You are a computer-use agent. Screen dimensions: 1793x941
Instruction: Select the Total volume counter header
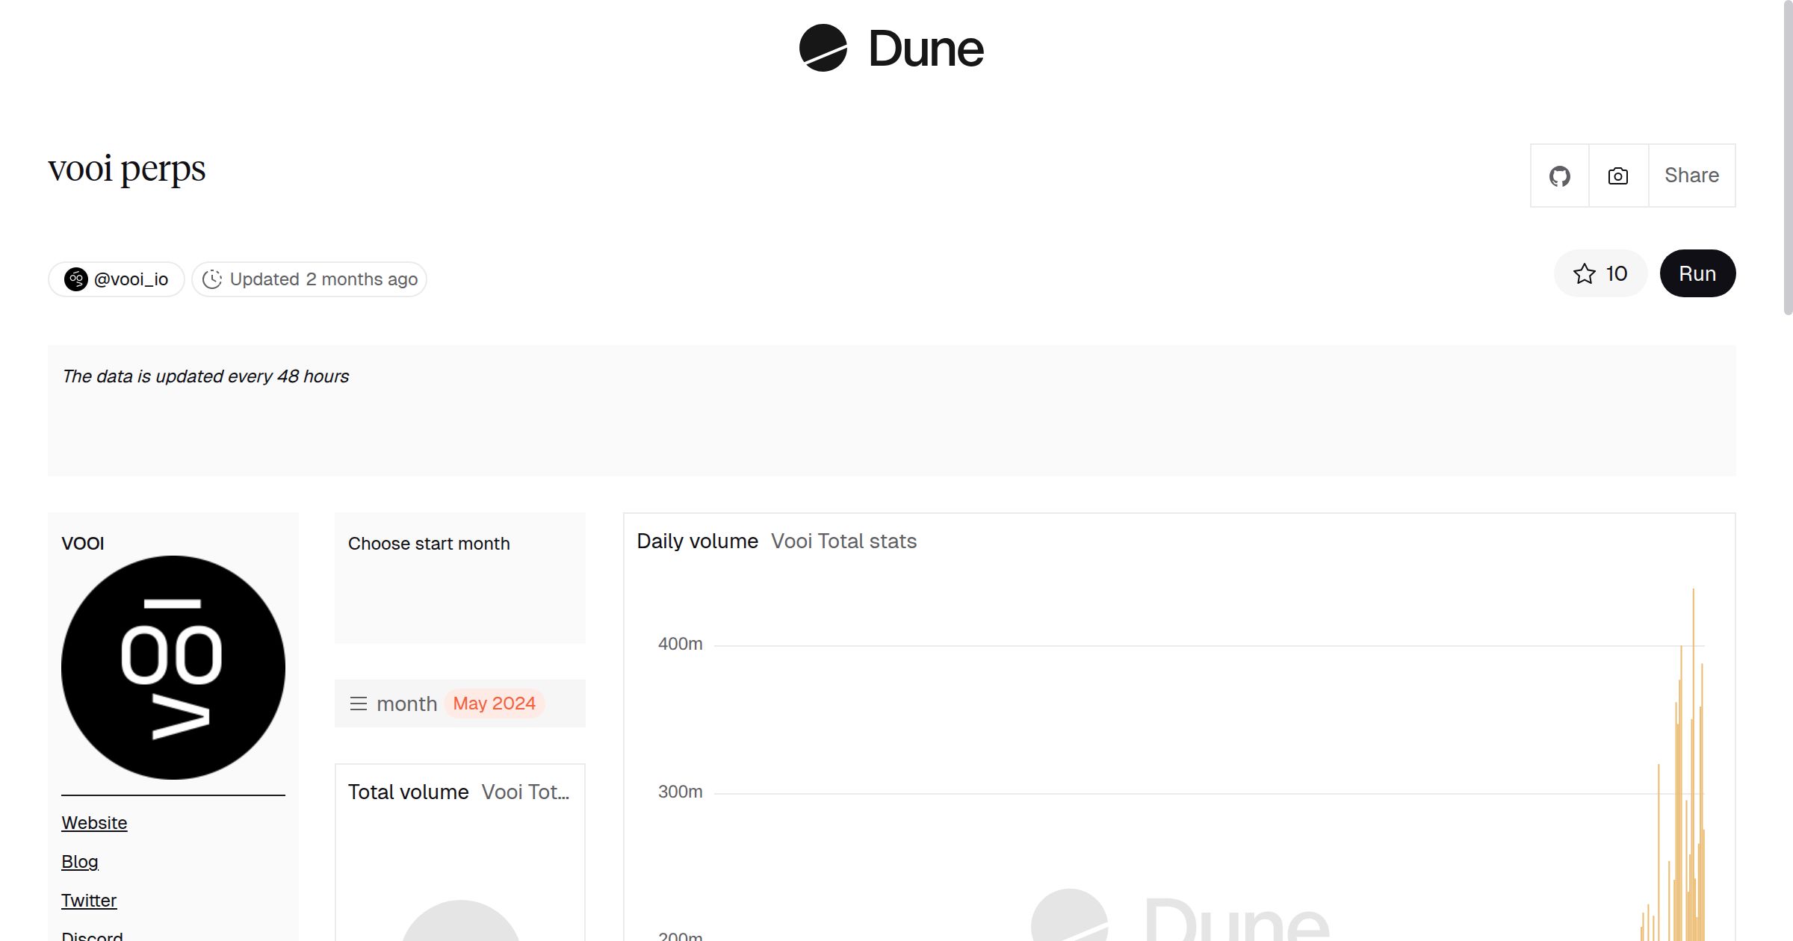pyautogui.click(x=409, y=792)
